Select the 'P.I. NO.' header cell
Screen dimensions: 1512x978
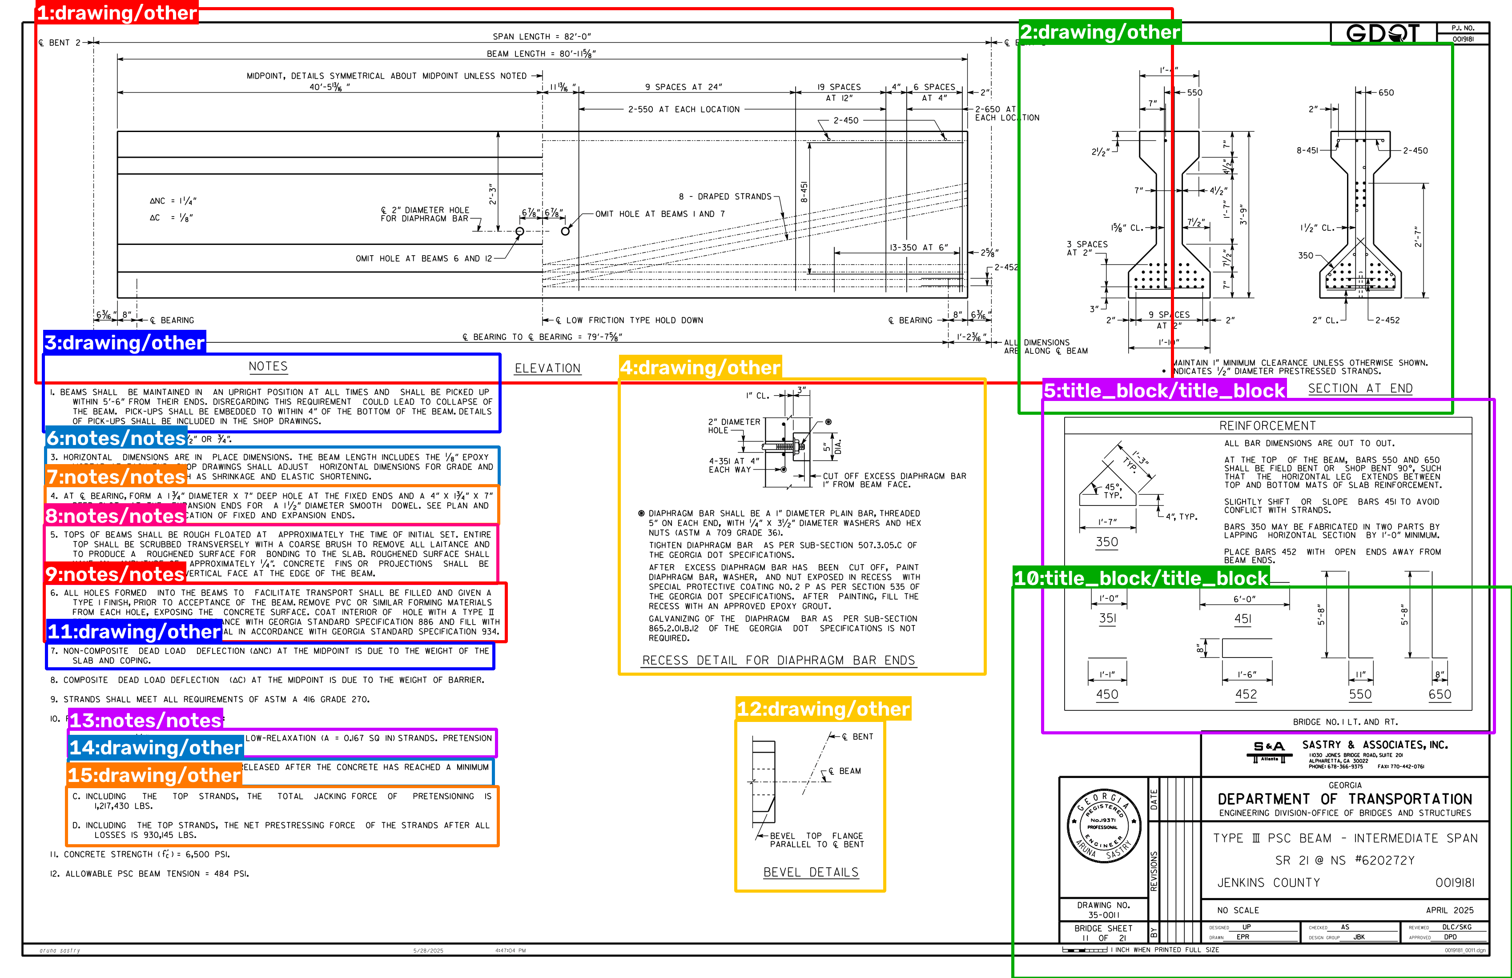coord(1463,28)
